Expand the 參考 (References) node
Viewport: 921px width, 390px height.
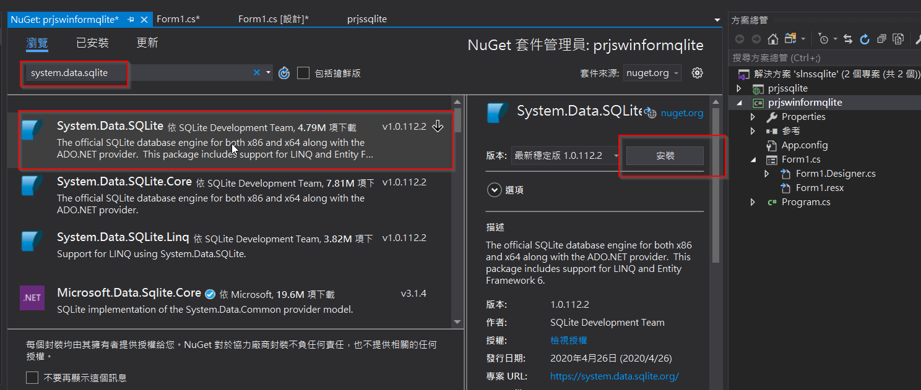[753, 131]
